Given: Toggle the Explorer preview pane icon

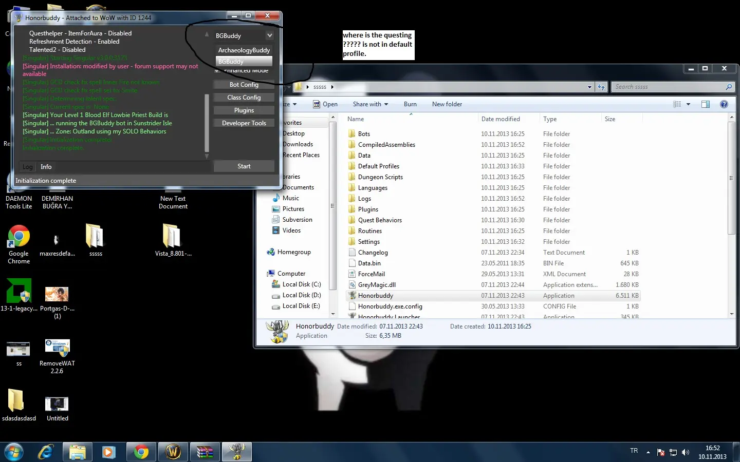Looking at the screenshot, I should [706, 104].
